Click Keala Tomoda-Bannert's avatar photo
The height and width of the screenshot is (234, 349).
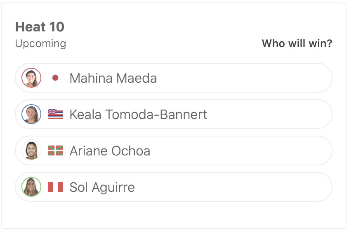point(31,114)
